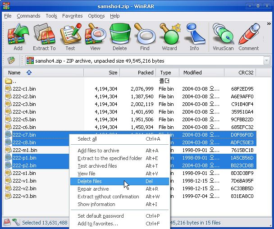Open the Favorites menu
The image size is (274, 229).
73,16
